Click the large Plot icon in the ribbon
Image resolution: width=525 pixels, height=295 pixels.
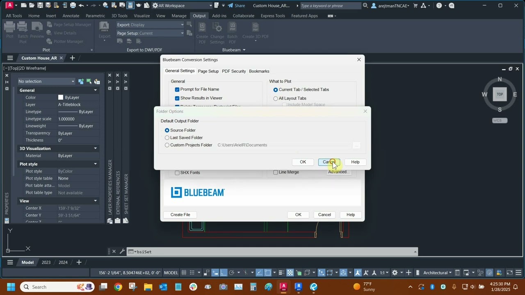(10, 27)
